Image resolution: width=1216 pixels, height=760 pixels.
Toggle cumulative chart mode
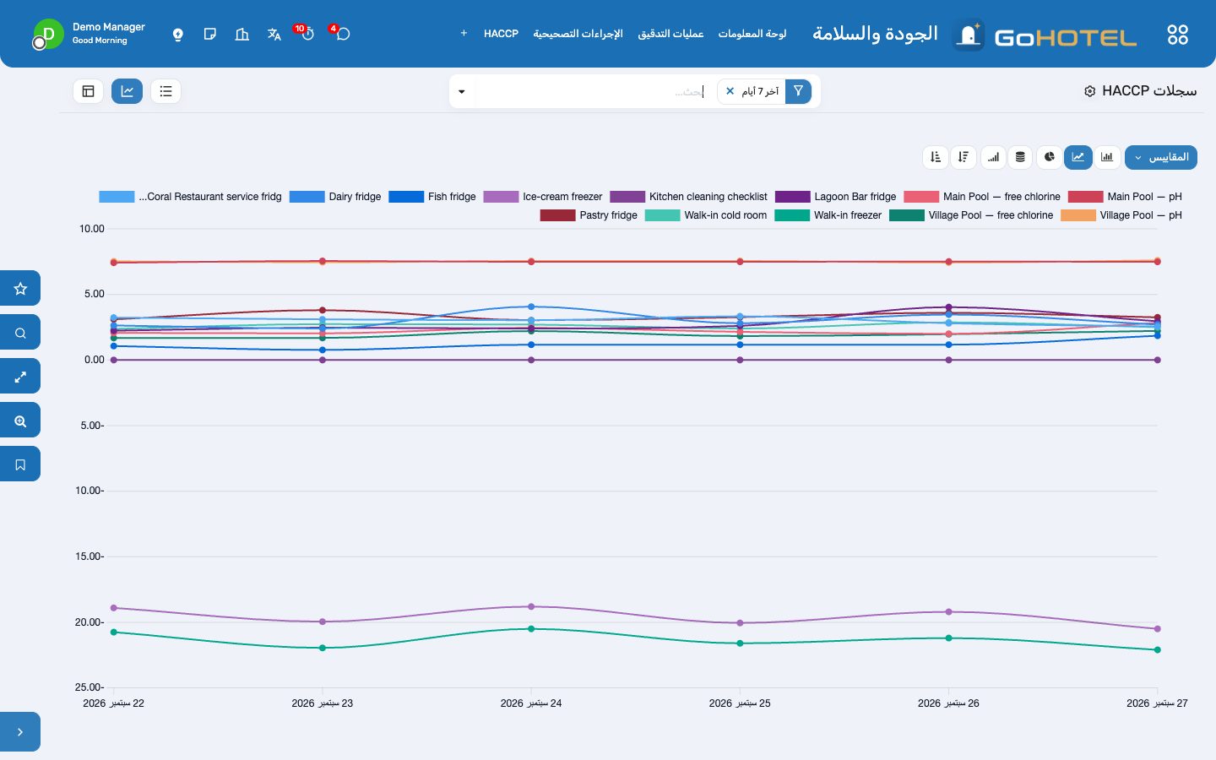coord(993,157)
